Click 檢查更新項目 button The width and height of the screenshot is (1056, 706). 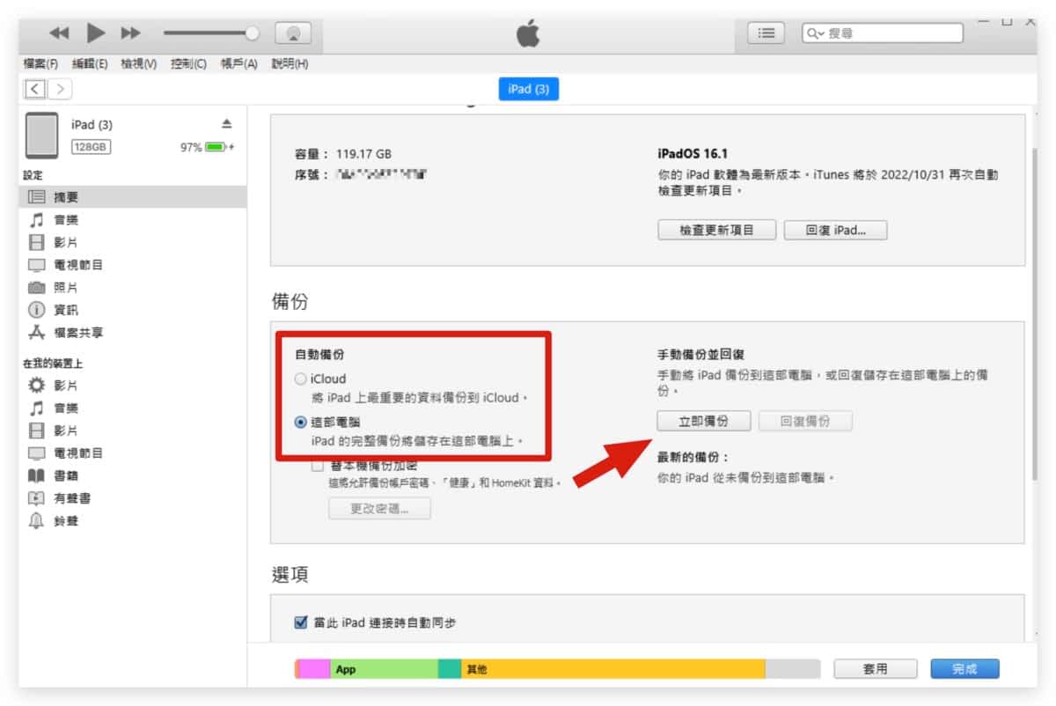point(717,231)
